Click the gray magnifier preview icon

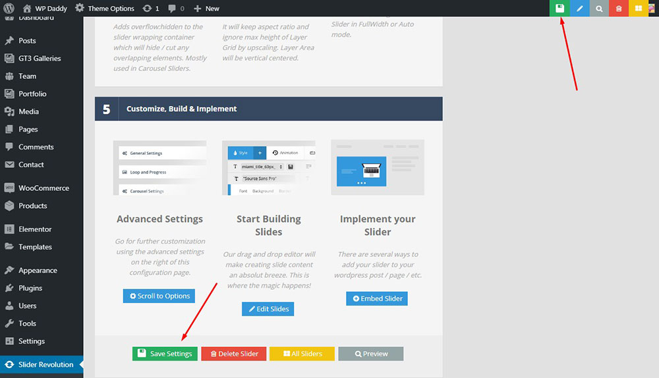click(x=599, y=9)
